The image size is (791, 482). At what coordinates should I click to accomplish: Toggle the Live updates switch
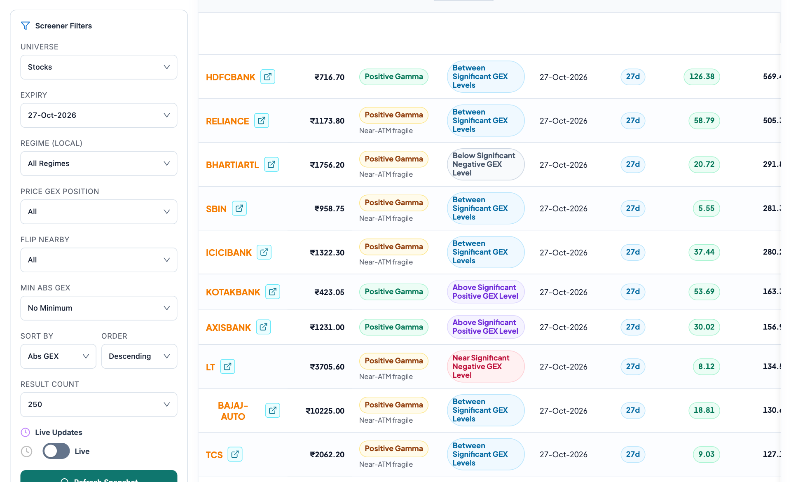pyautogui.click(x=56, y=451)
